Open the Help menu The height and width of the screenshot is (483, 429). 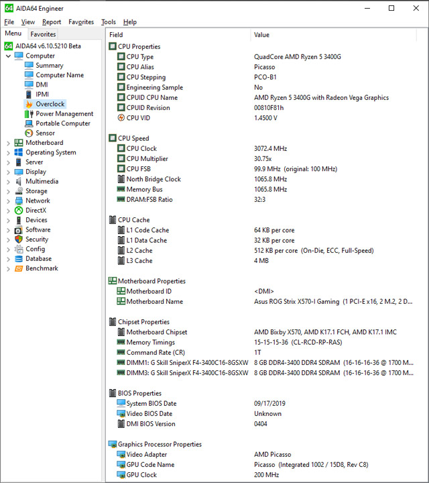click(130, 22)
